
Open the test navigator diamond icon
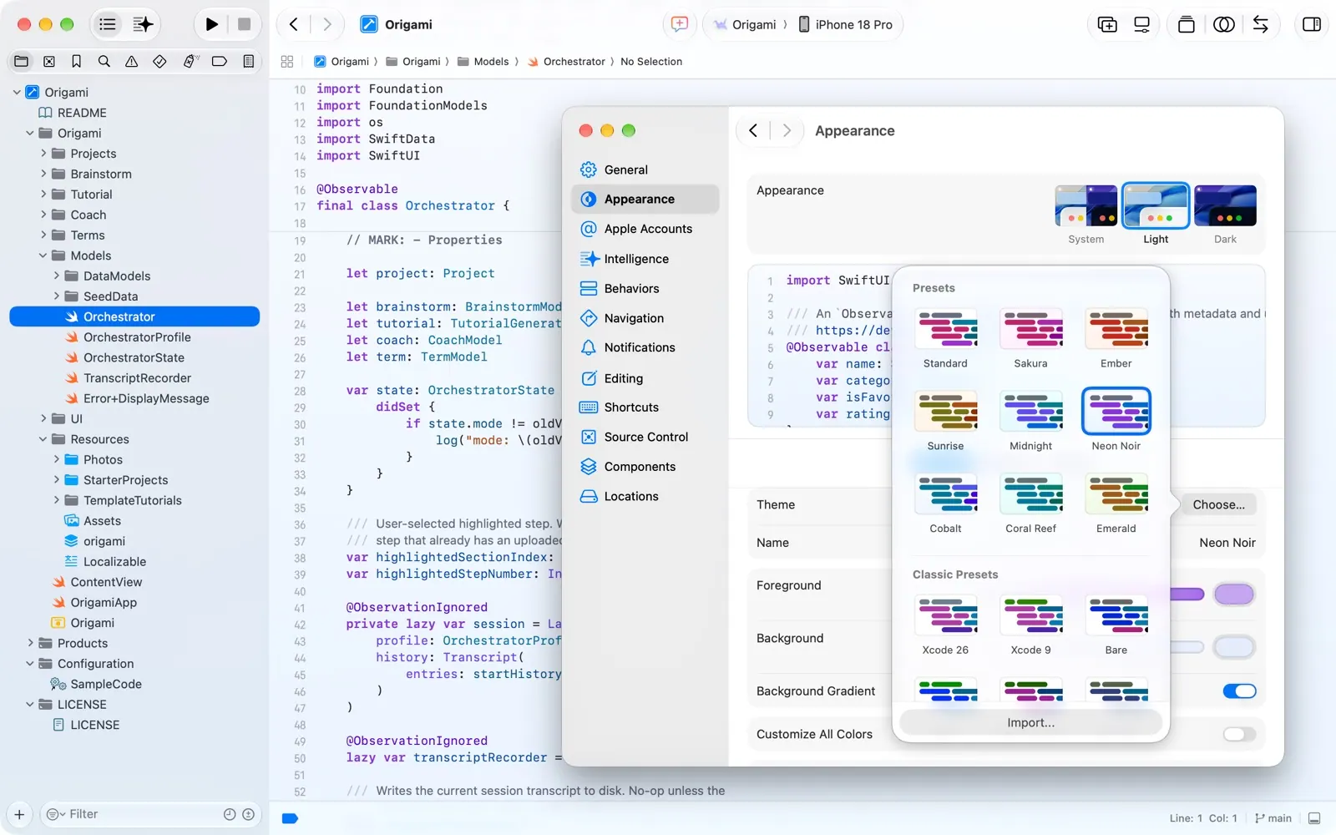tap(159, 61)
